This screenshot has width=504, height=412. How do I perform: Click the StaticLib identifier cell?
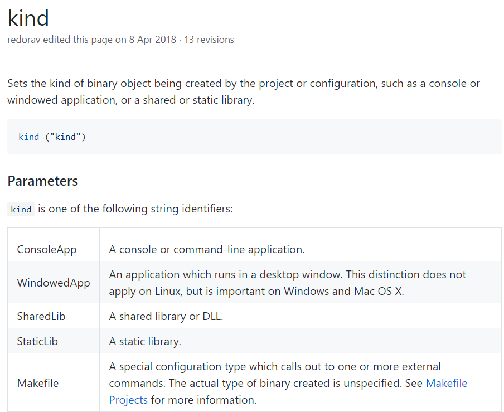(37, 341)
